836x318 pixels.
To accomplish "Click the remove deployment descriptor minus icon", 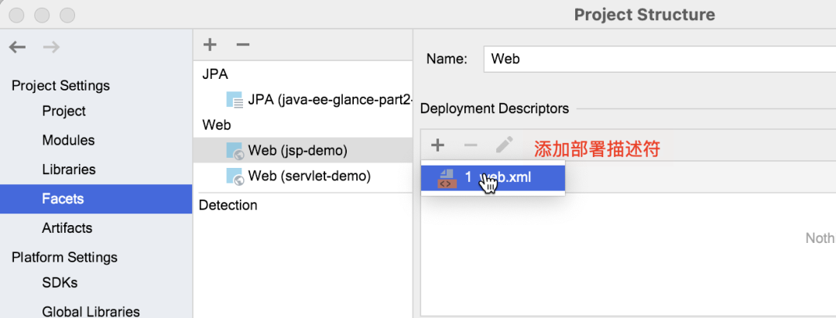I will click(471, 145).
